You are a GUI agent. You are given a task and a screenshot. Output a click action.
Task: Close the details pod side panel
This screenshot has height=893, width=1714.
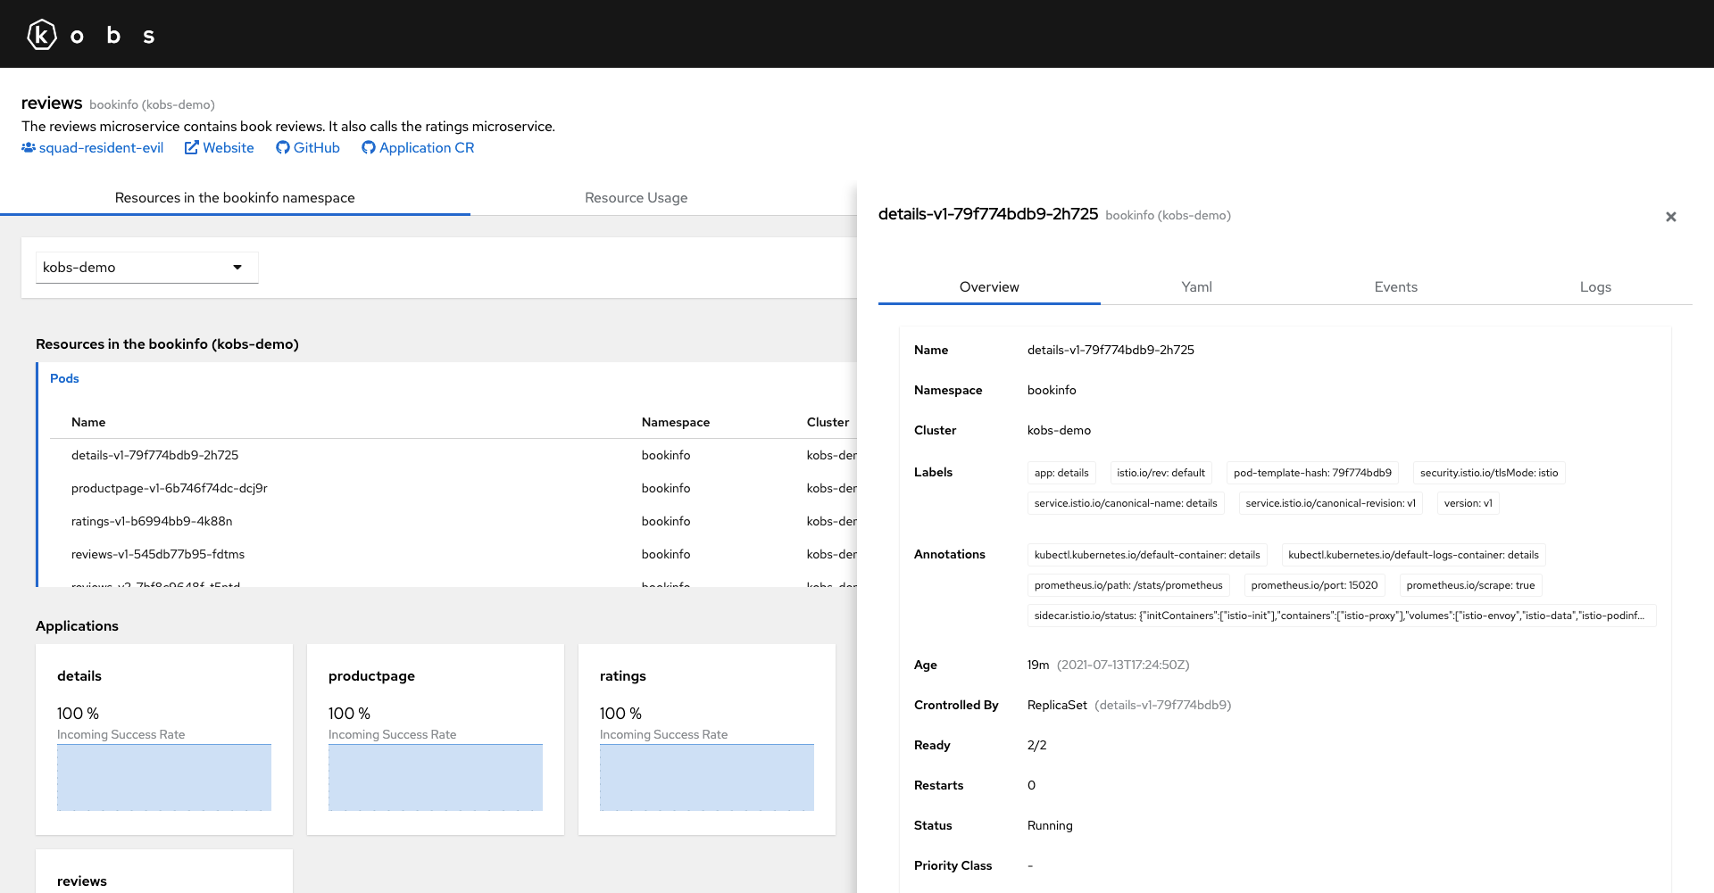pyautogui.click(x=1671, y=217)
